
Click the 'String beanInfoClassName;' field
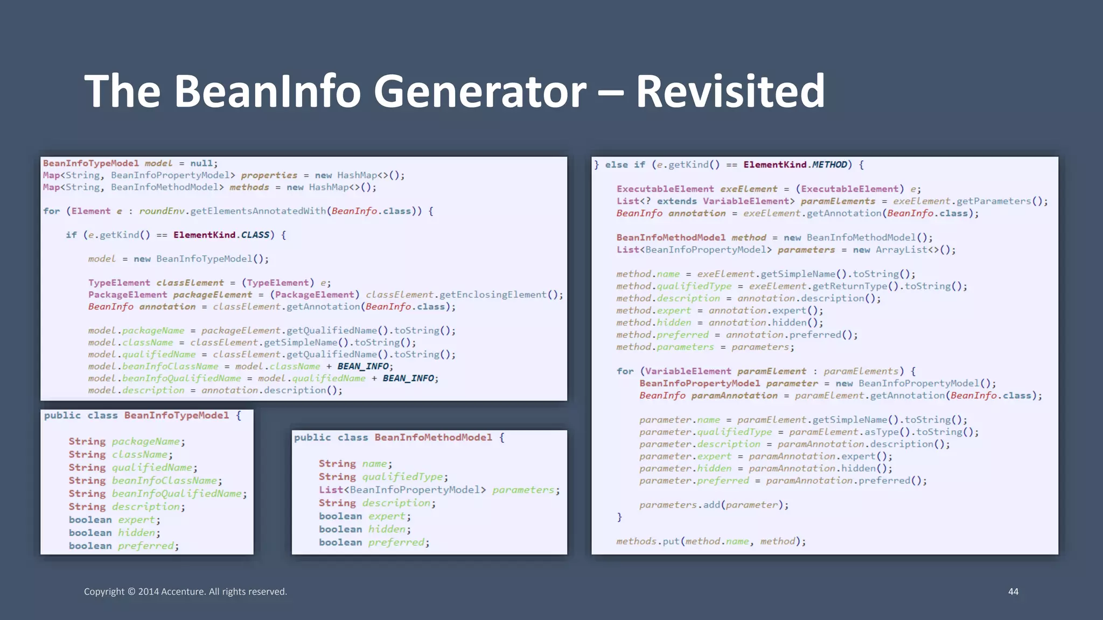tap(145, 481)
